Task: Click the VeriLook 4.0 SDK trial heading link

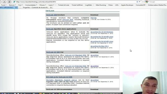Action: pyautogui.click(x=53, y=52)
